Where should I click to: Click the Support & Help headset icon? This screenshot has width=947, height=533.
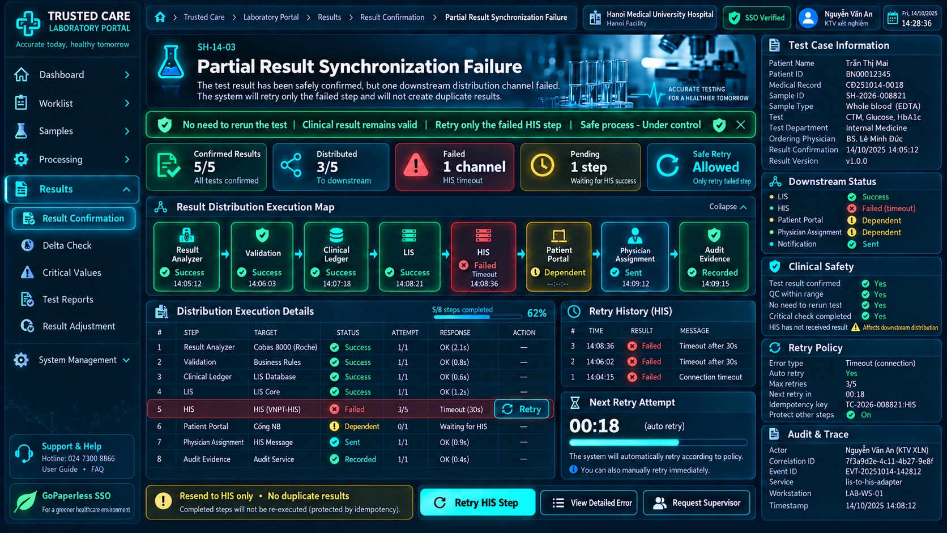coord(24,453)
